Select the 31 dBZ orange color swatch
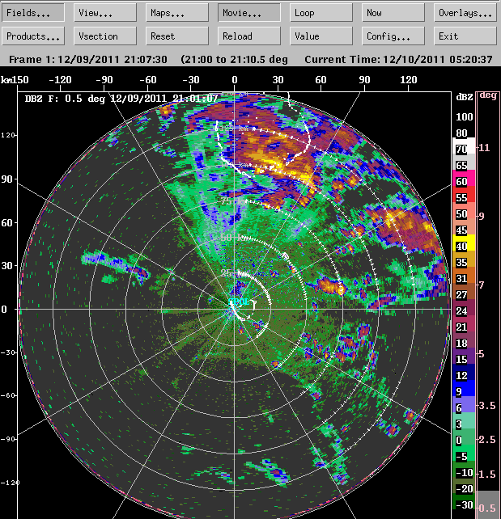Viewport: 501px width, 519px height. pos(464,275)
